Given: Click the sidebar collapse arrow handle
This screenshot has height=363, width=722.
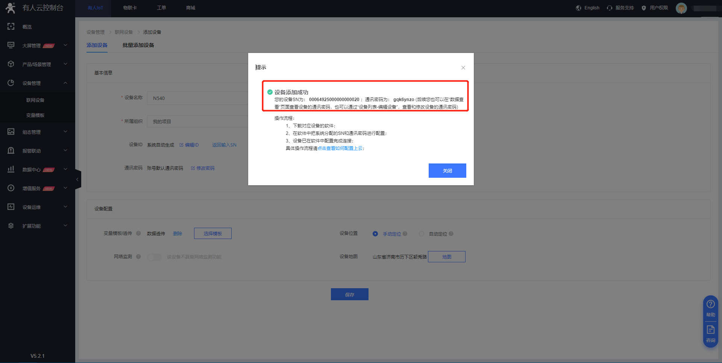Looking at the screenshot, I should 77,179.
